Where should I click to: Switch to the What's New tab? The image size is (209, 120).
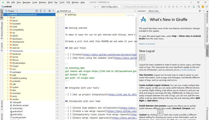pos(154,11)
